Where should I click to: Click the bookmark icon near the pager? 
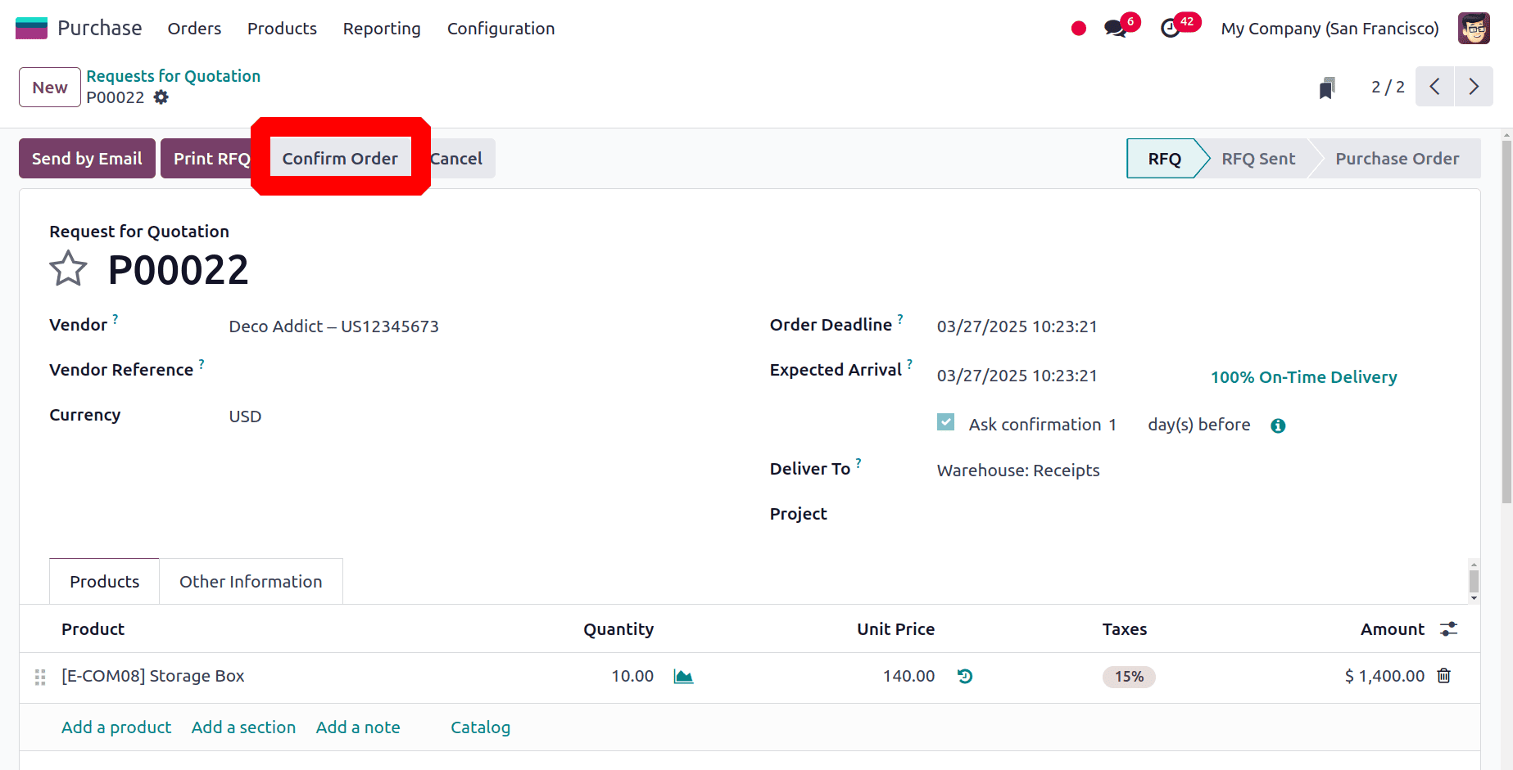1327,88
